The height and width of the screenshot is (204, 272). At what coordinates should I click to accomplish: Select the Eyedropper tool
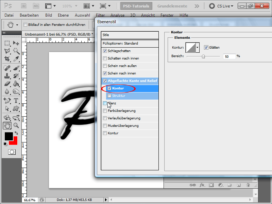[16, 58]
